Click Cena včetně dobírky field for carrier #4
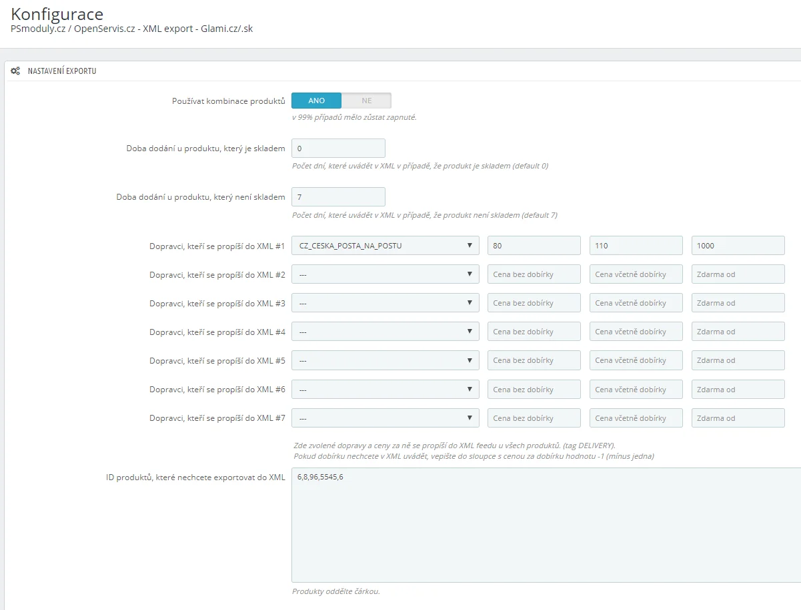This screenshot has width=801, height=610. [x=636, y=332]
